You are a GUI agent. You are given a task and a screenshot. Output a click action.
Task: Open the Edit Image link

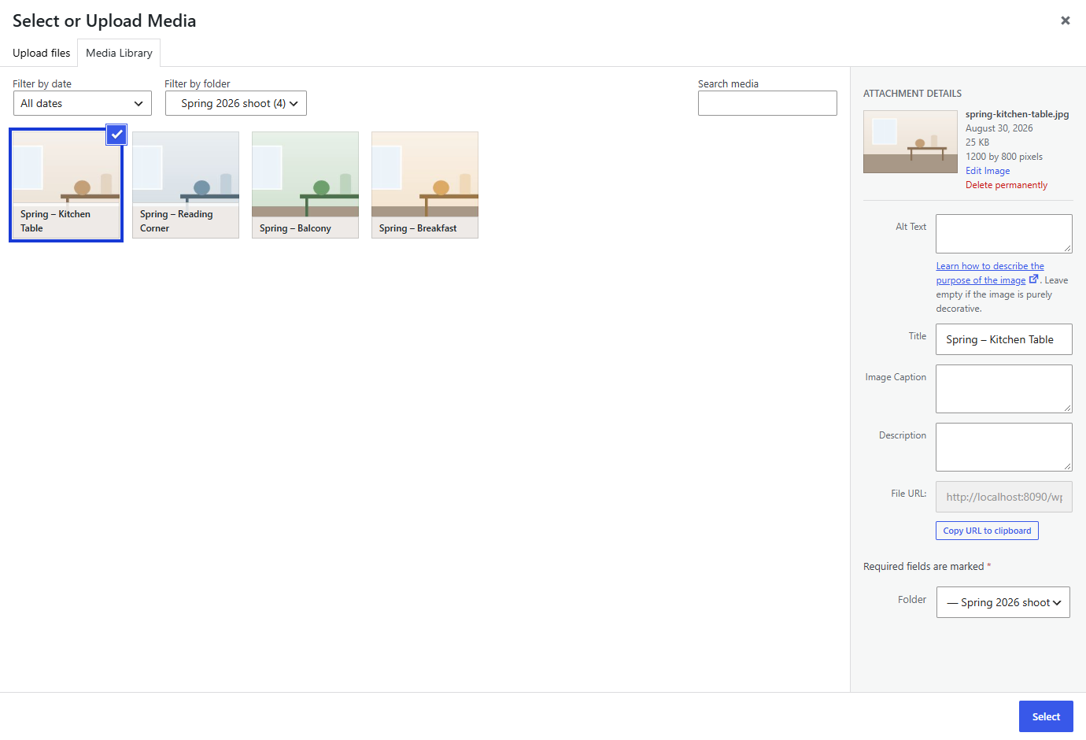pyautogui.click(x=988, y=171)
